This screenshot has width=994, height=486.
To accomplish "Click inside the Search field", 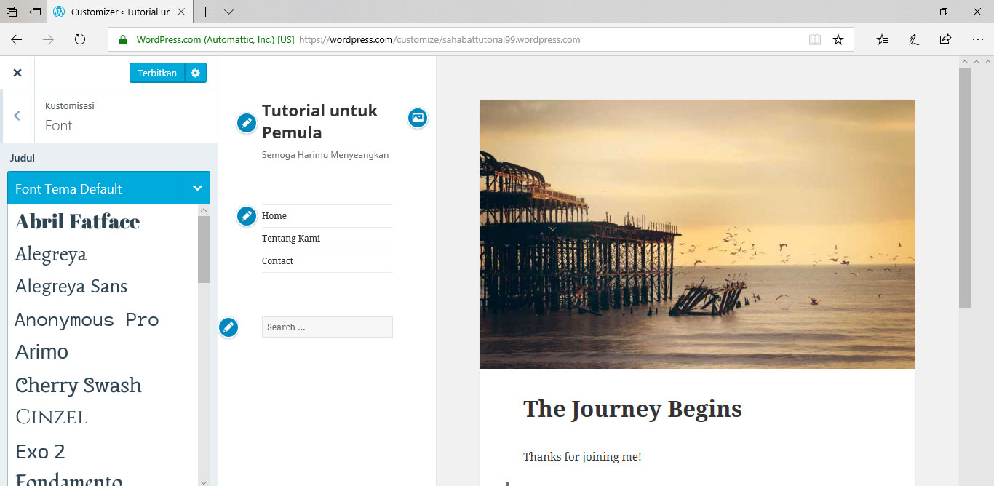I will (x=327, y=327).
